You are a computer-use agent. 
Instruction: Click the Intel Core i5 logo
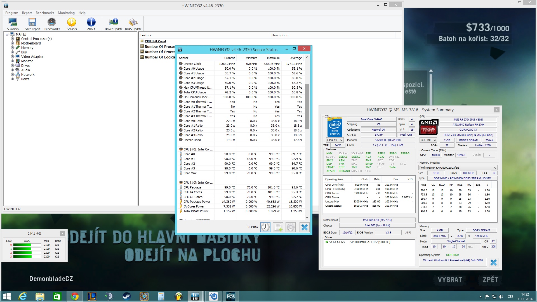pyautogui.click(x=335, y=127)
